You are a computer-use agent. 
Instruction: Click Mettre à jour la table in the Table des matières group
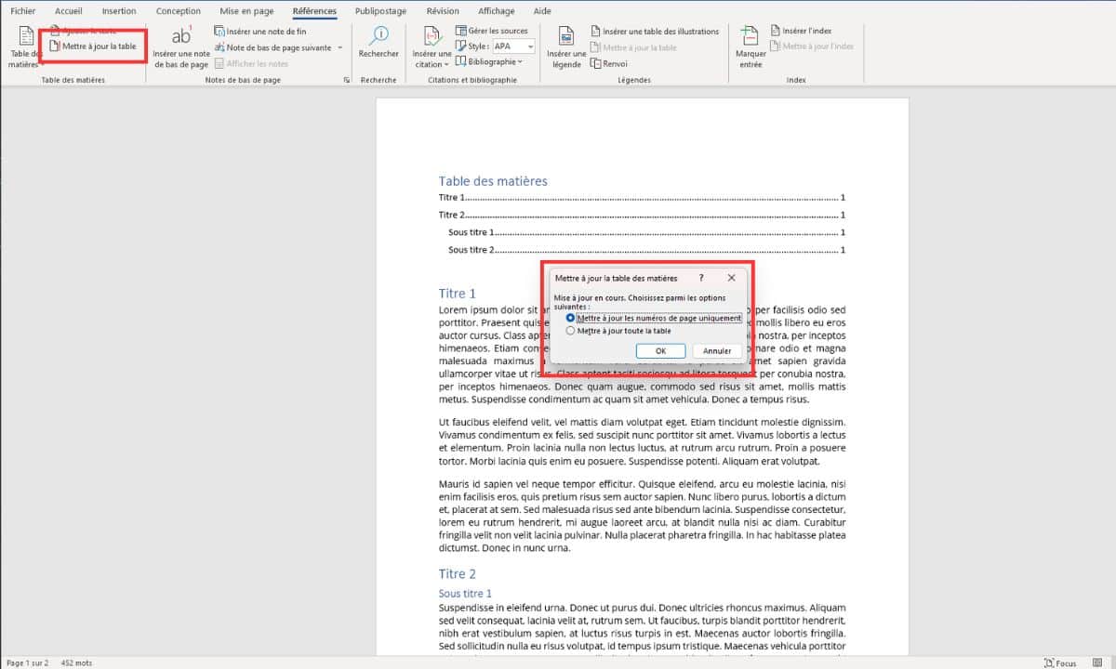click(92, 46)
